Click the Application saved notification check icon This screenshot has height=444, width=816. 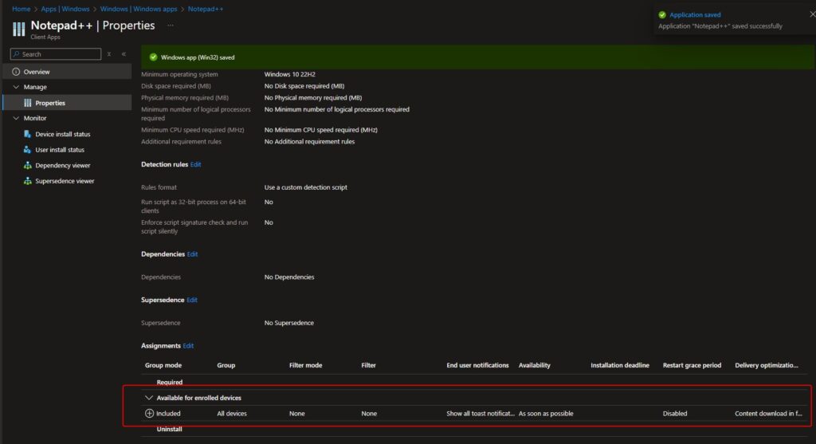[x=662, y=15]
